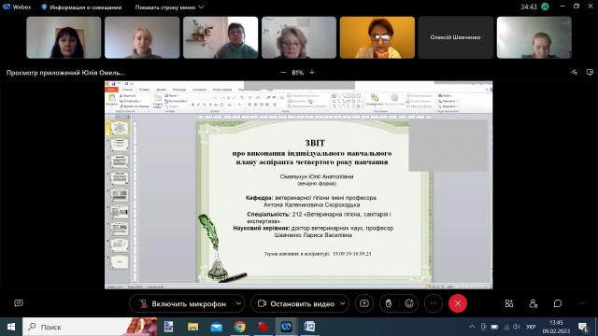
Task: Open Google Chrome from taskbar
Action: [240, 327]
